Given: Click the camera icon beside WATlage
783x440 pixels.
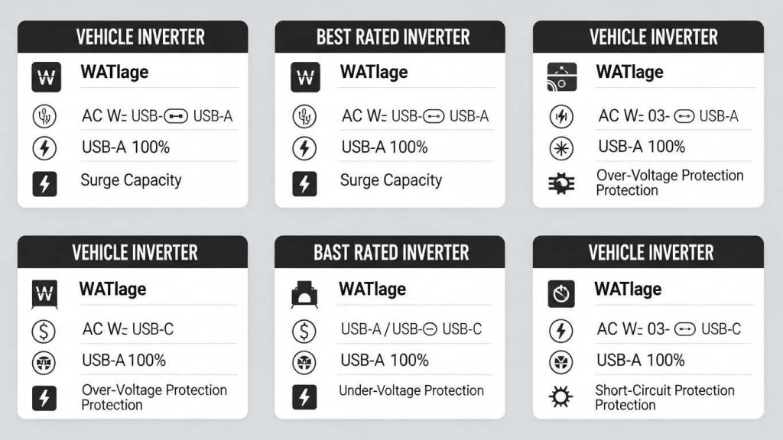Looking at the screenshot, I should 562,76.
